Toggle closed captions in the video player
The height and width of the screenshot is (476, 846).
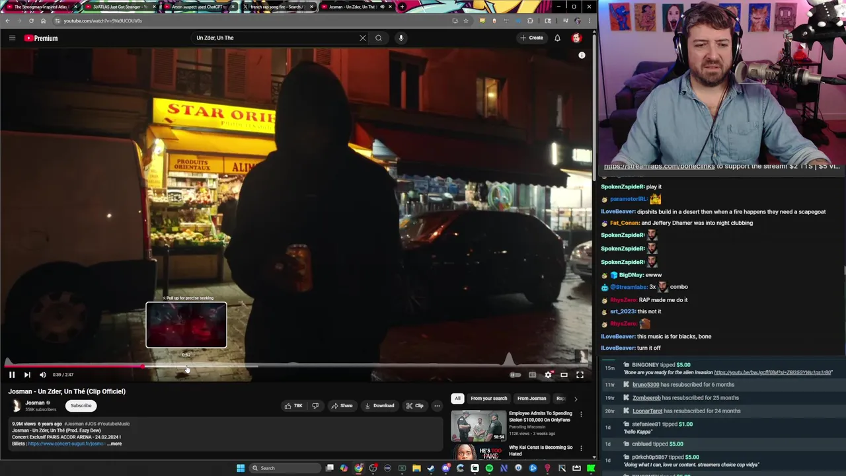pos(532,375)
